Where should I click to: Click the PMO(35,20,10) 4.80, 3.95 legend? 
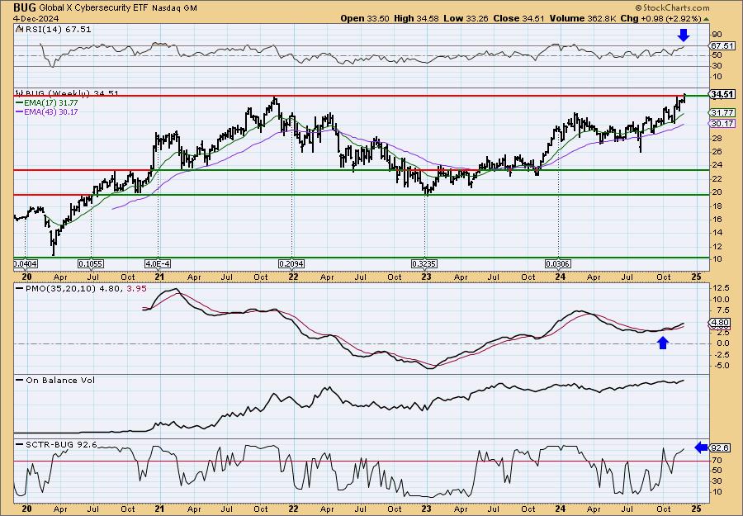coord(79,289)
